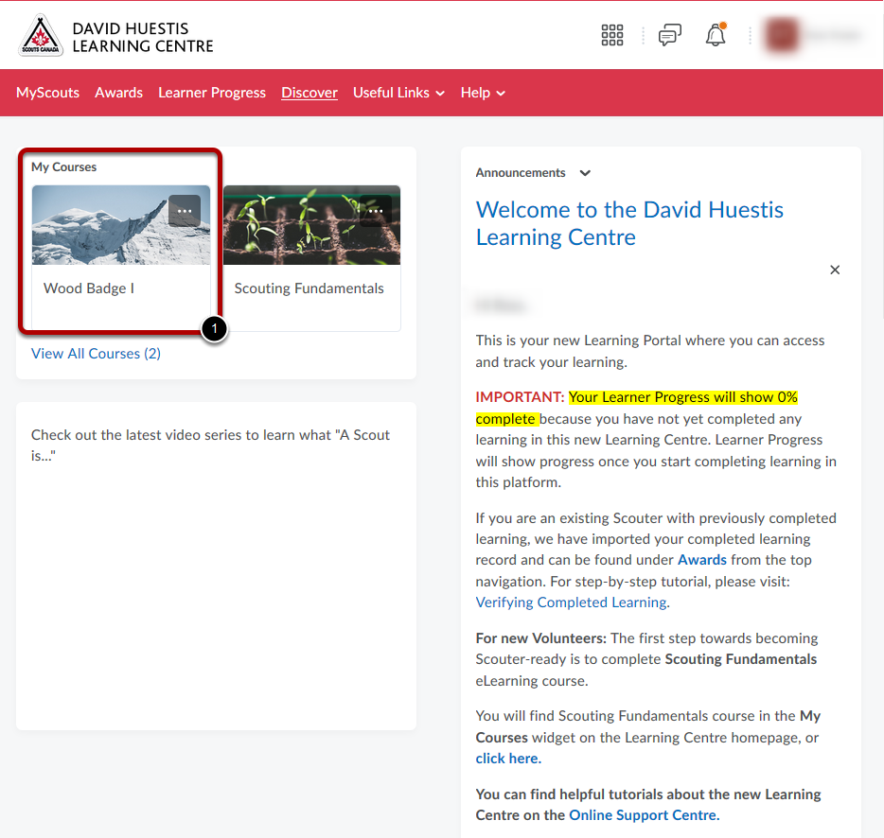Open the notifications bell icon

pyautogui.click(x=716, y=35)
